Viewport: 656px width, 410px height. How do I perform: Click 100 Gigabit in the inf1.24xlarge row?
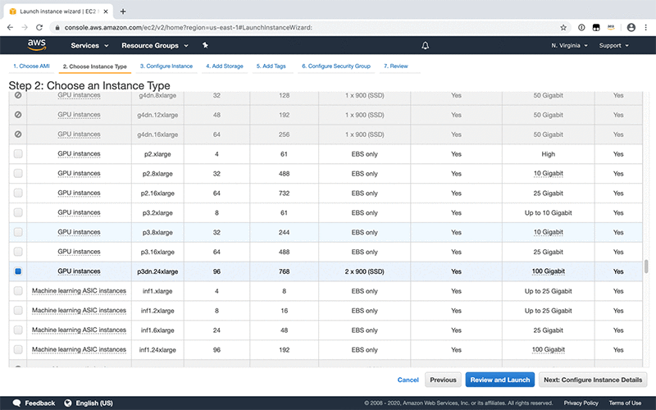(x=548, y=349)
